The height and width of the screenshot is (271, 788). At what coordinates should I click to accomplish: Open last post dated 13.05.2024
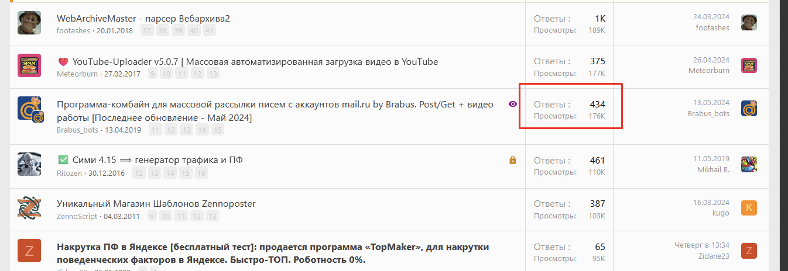click(711, 102)
